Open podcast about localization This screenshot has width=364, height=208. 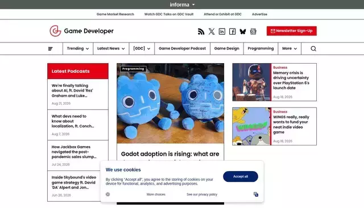pos(73,121)
